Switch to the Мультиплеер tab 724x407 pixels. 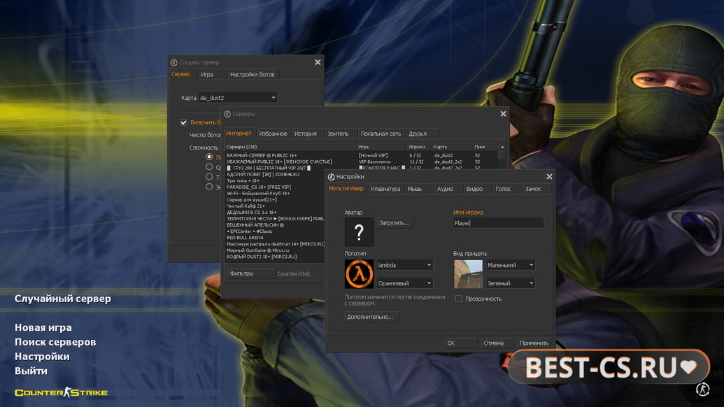coord(346,189)
